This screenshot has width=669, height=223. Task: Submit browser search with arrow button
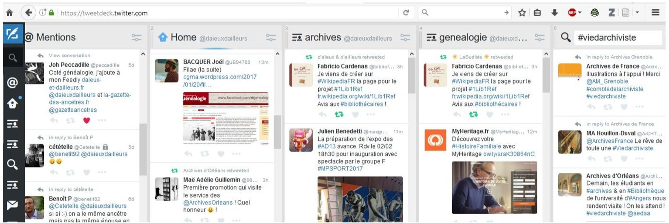(506, 13)
